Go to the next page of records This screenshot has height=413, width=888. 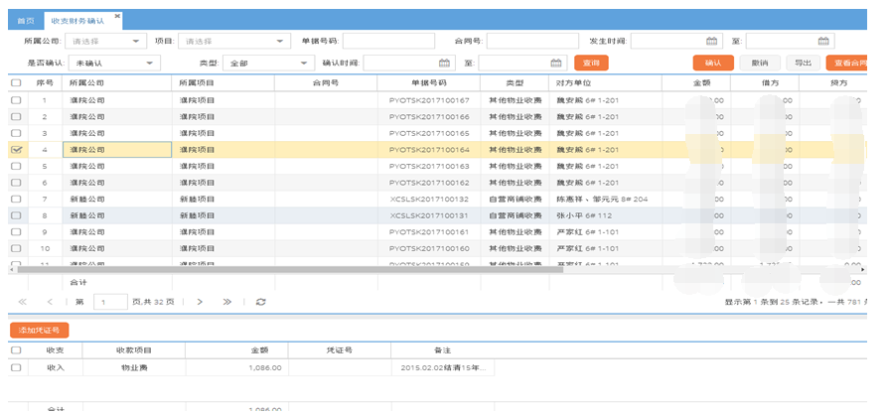point(200,302)
